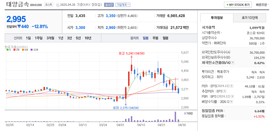
Task: Select the 3년 line chart period
Action: (x=69, y=38)
